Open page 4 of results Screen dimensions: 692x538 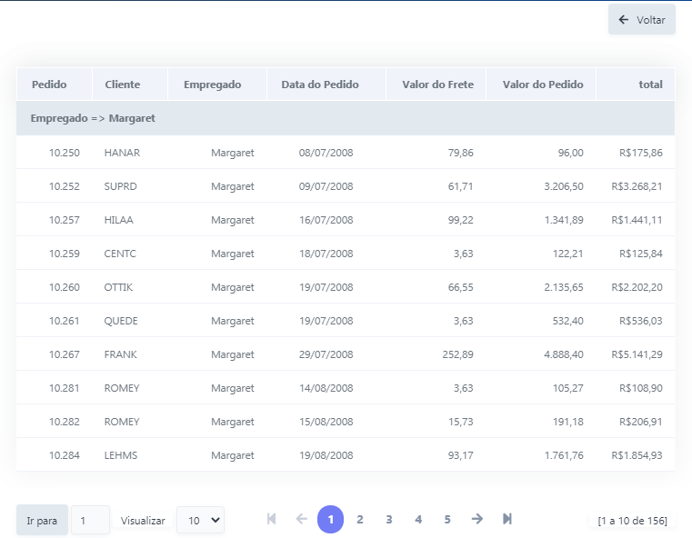coord(418,520)
